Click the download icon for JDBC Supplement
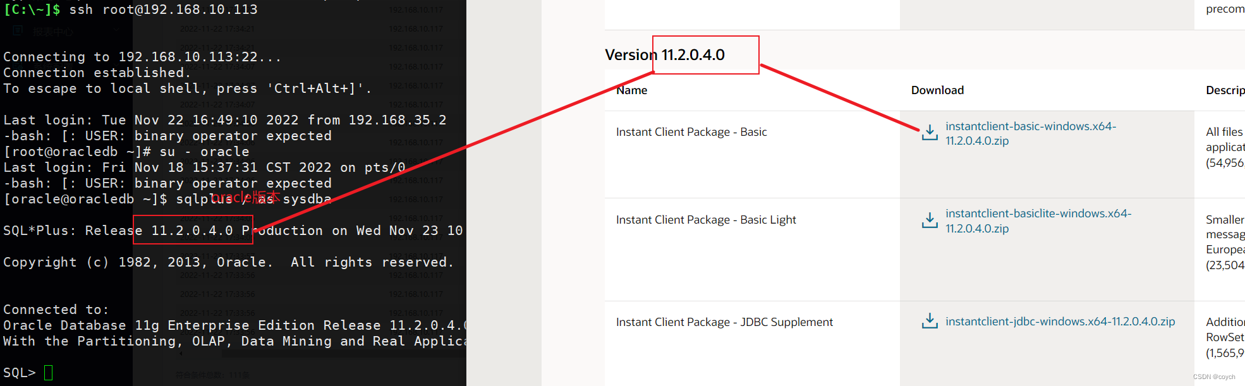 pyautogui.click(x=929, y=321)
